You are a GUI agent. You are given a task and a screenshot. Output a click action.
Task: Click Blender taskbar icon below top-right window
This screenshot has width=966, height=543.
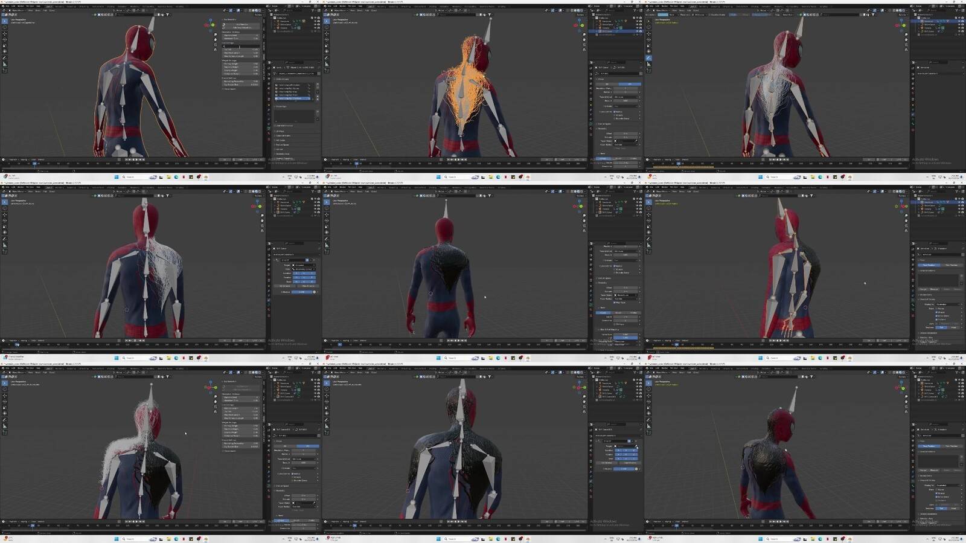pos(849,177)
